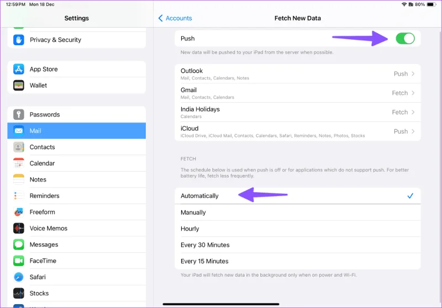Tap the Wi-Fi status icon
Screen dimensions: 442x308
(404, 4)
